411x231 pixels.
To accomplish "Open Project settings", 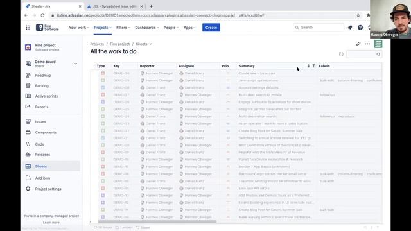I will click(48, 189).
